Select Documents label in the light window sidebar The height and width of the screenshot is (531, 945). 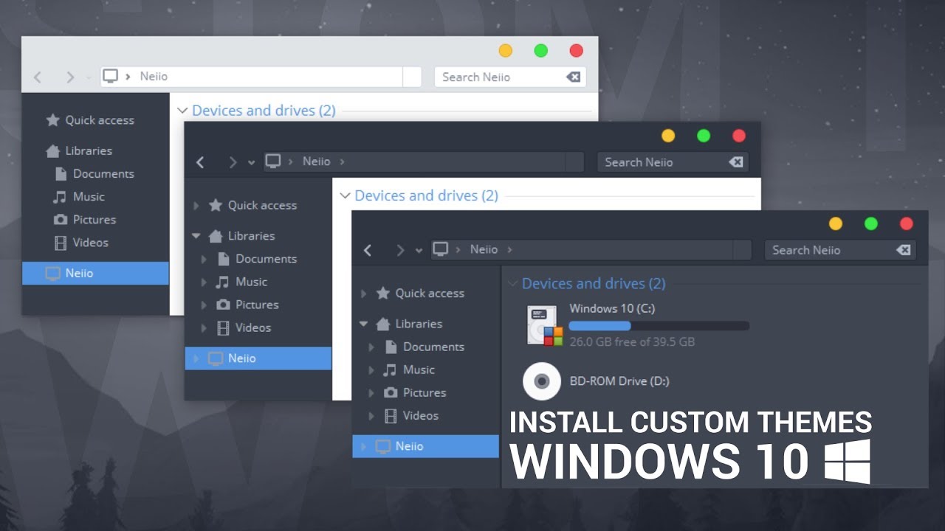point(103,174)
